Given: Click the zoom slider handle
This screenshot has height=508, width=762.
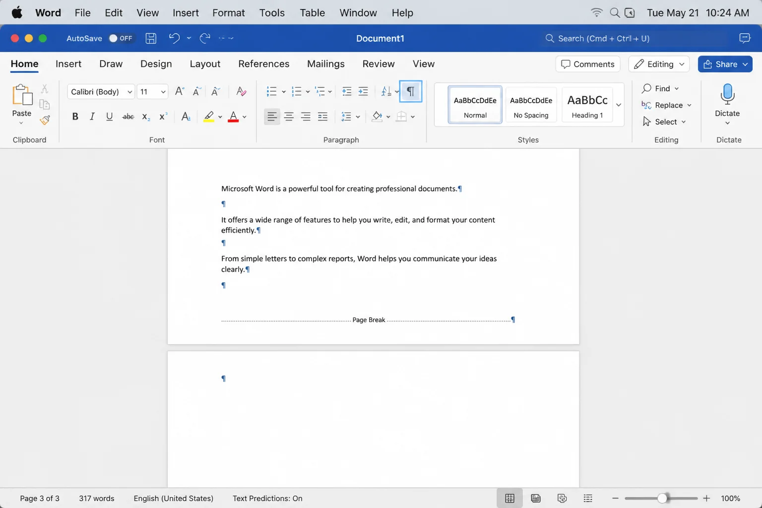Looking at the screenshot, I should [662, 498].
